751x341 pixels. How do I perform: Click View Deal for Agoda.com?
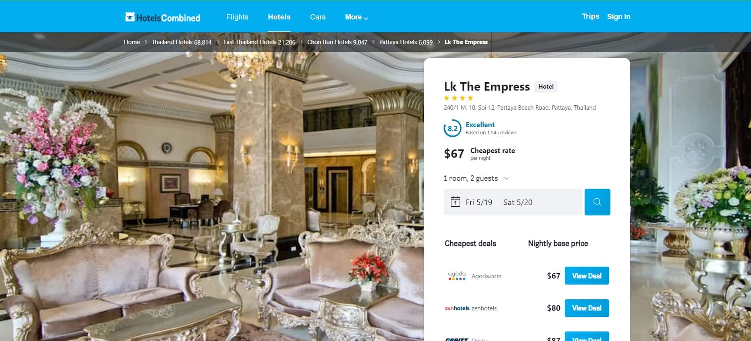(587, 276)
